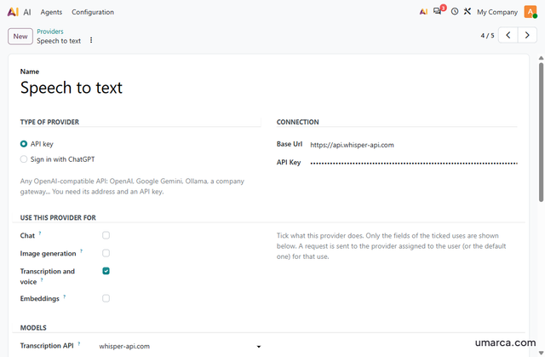Open the AI app home logo
The image size is (545, 357).
point(13,12)
